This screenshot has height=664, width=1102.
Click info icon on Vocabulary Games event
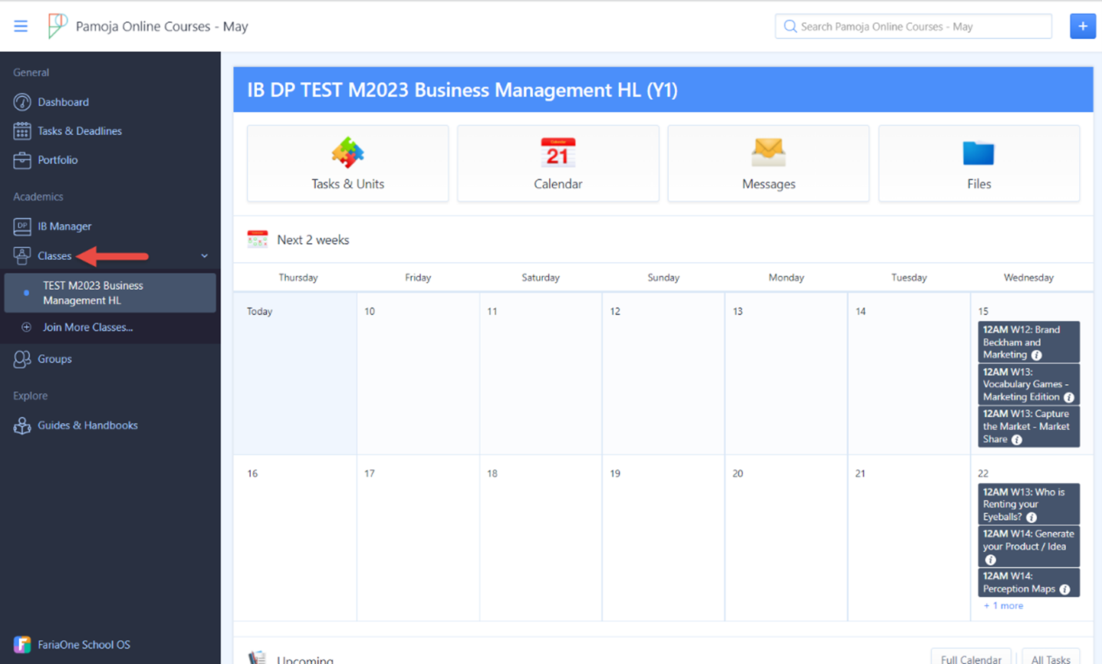[1069, 397]
